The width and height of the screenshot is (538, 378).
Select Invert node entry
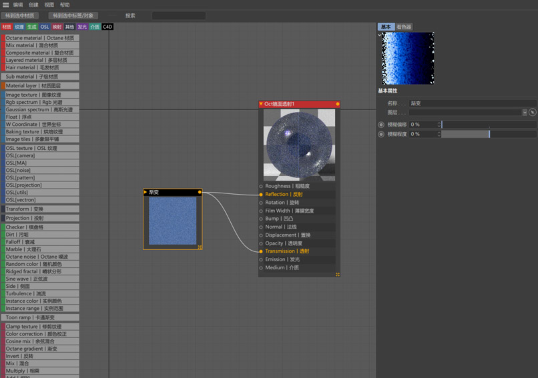point(40,356)
